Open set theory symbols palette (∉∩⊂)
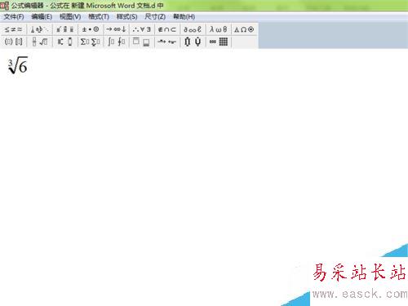The width and height of the screenshot is (408, 306). point(167,29)
